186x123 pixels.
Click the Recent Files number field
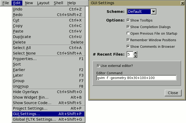130,55
